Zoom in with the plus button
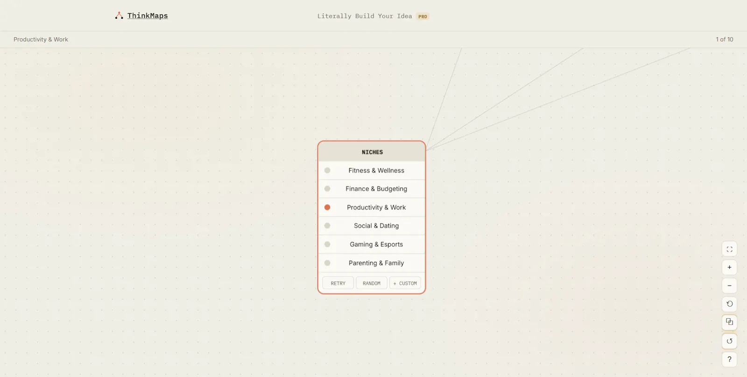747x377 pixels. coord(729,267)
